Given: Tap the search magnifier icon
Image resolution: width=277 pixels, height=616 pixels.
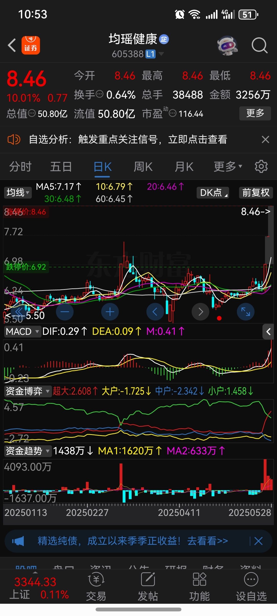Looking at the screenshot, I should [259, 45].
